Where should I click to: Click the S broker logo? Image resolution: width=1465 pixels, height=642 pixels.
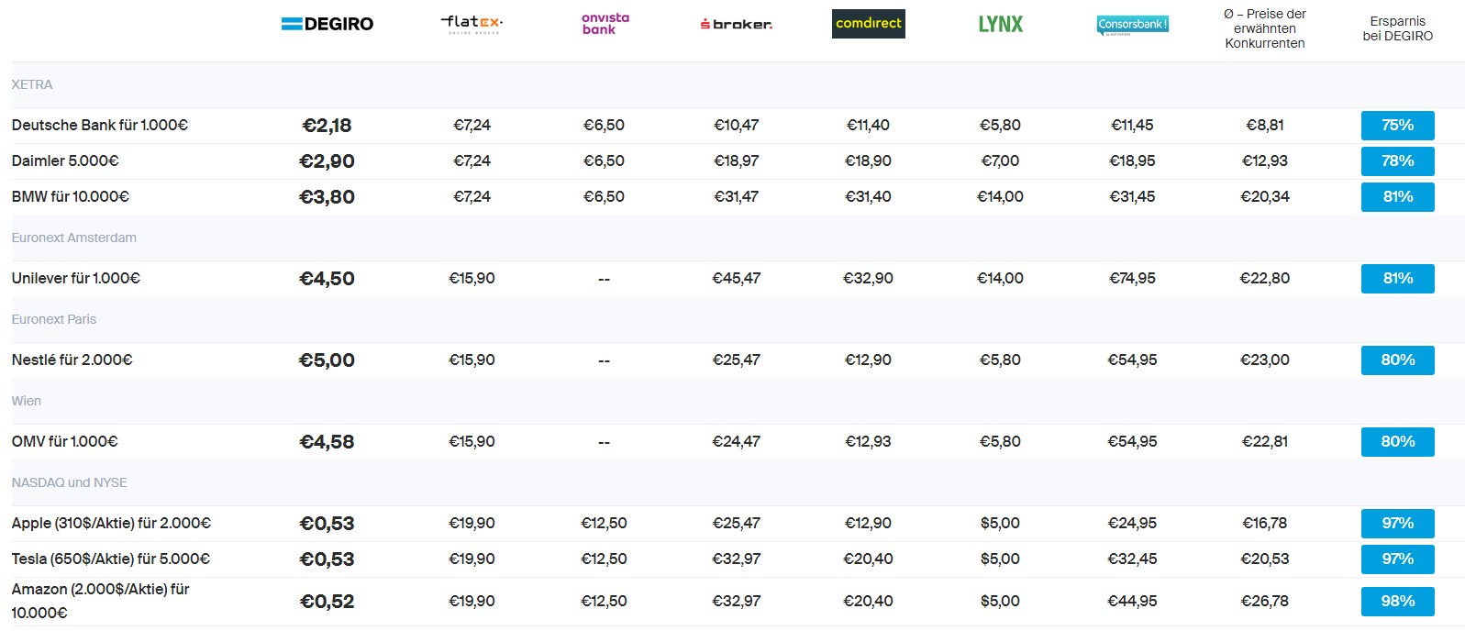click(736, 25)
